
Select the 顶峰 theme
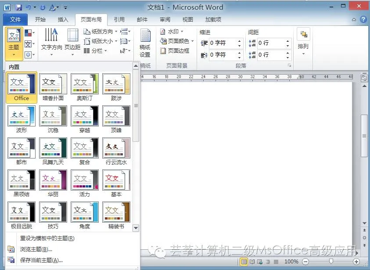(x=116, y=119)
